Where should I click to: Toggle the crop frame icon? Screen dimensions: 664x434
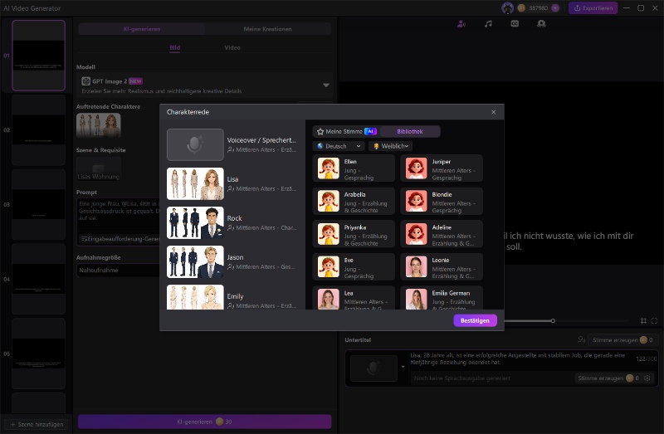[643, 321]
